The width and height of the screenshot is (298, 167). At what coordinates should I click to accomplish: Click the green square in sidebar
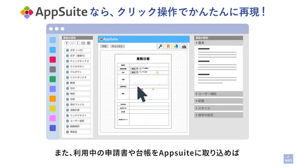(53, 79)
